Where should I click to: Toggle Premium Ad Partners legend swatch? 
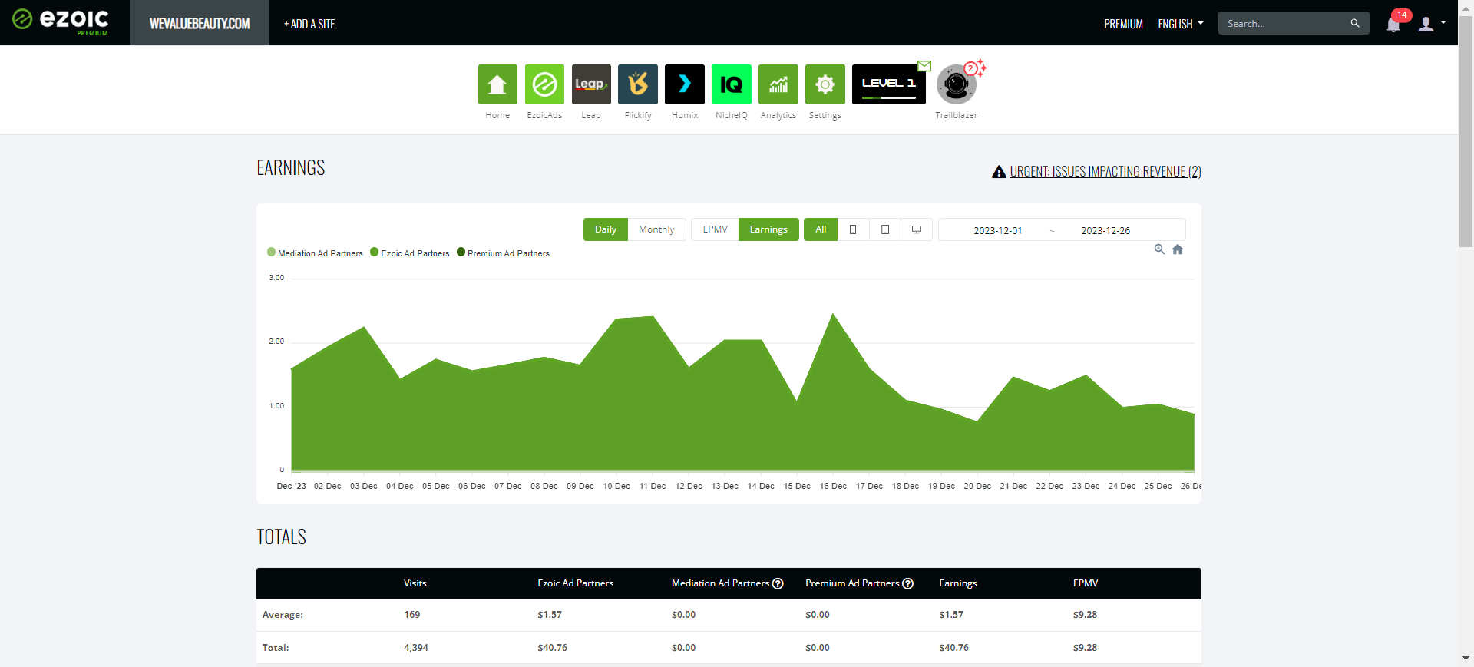461,252
